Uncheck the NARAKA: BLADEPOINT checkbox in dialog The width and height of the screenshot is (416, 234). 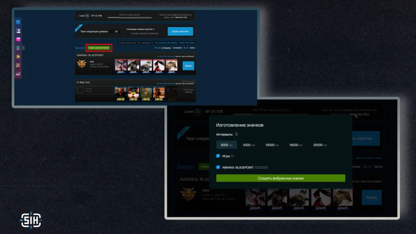[218, 167]
